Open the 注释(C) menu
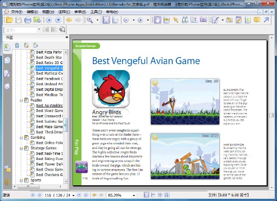Viewport: 277px width, 201px height. [x=64, y=12]
